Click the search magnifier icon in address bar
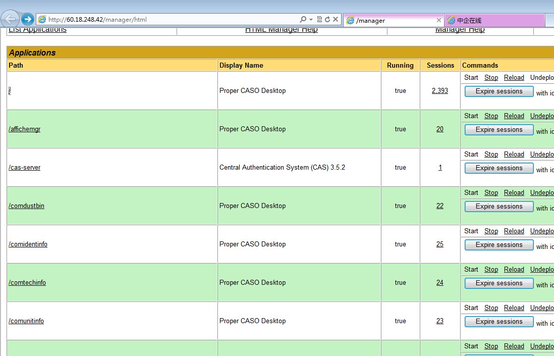 point(303,20)
